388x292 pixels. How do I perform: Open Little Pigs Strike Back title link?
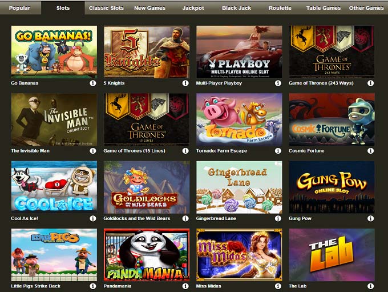click(35, 286)
